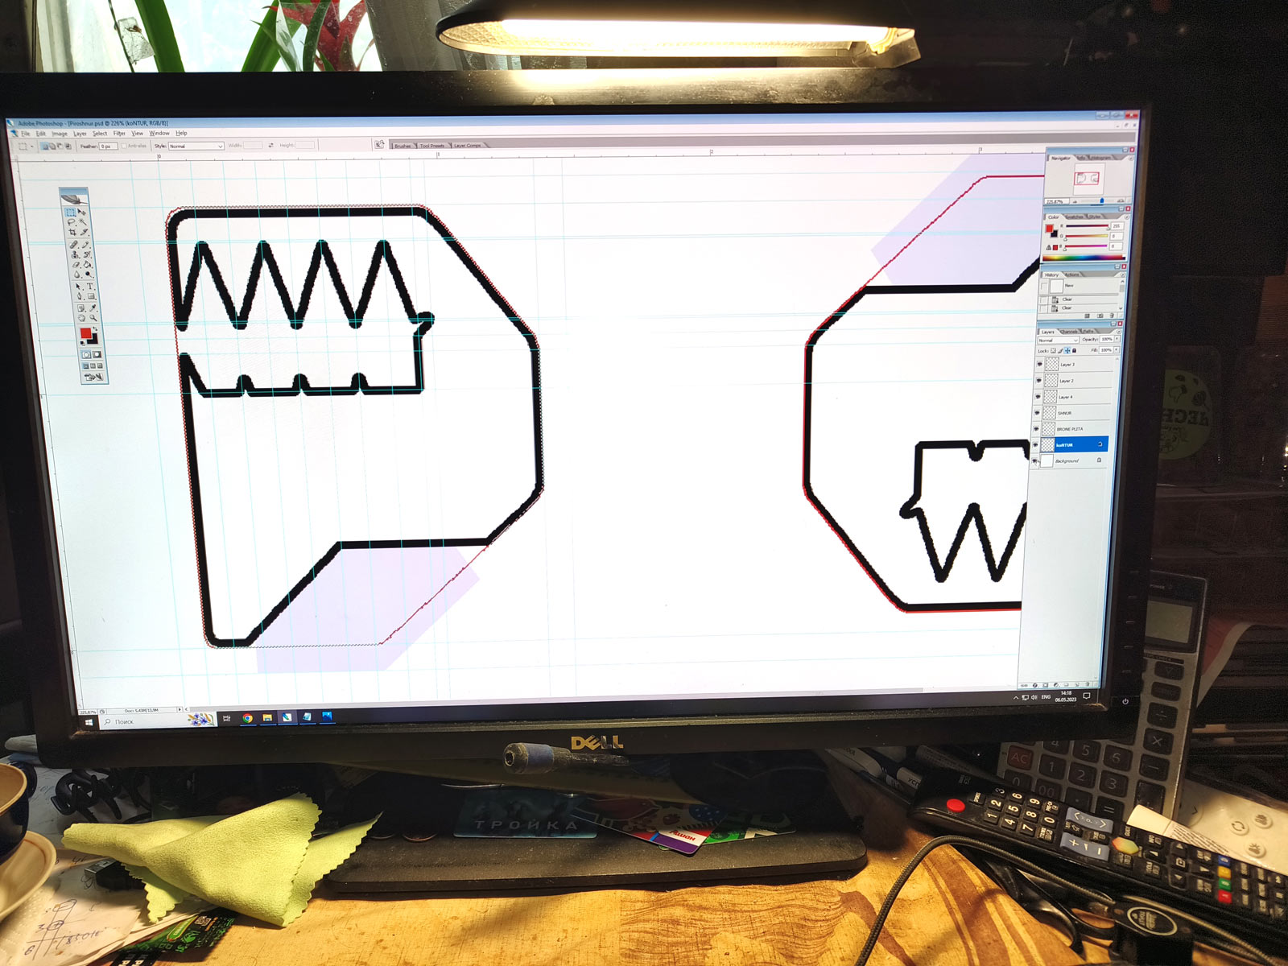Viewport: 1288px width, 966px height.
Task: Open the layer blend mode dropdown
Action: (x=1058, y=341)
